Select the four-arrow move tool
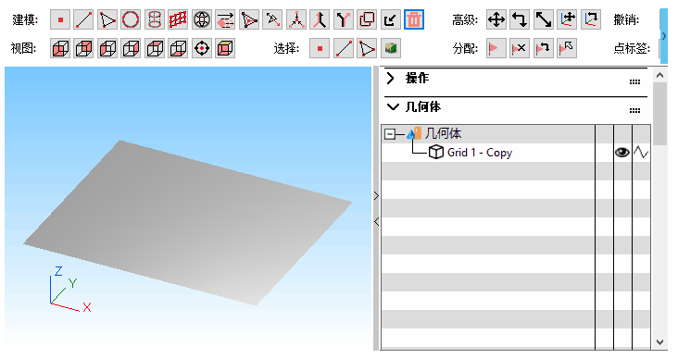Screen dimensions: 678x359 (496, 19)
